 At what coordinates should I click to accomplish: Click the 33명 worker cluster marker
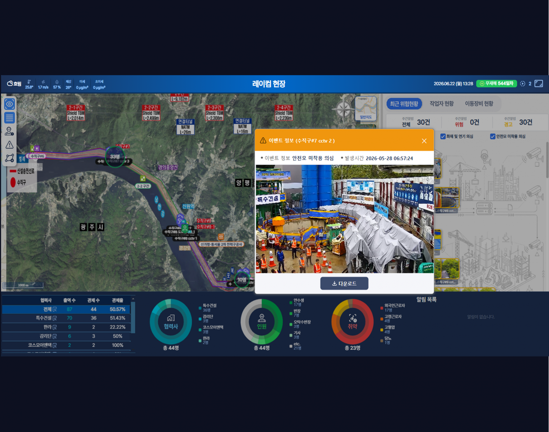tap(115, 156)
